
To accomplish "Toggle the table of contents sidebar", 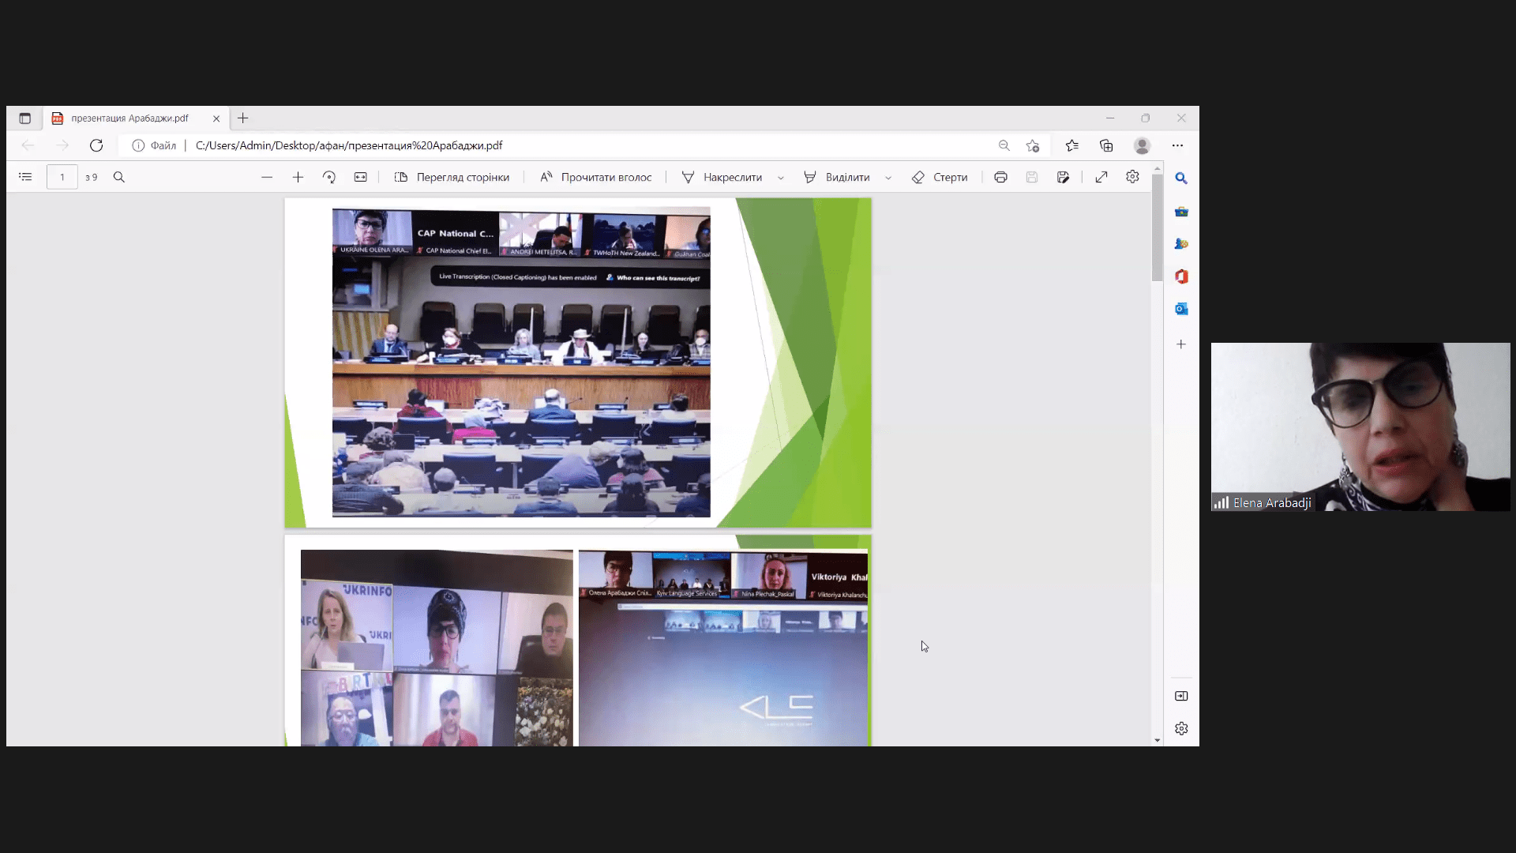I will pos(25,177).
